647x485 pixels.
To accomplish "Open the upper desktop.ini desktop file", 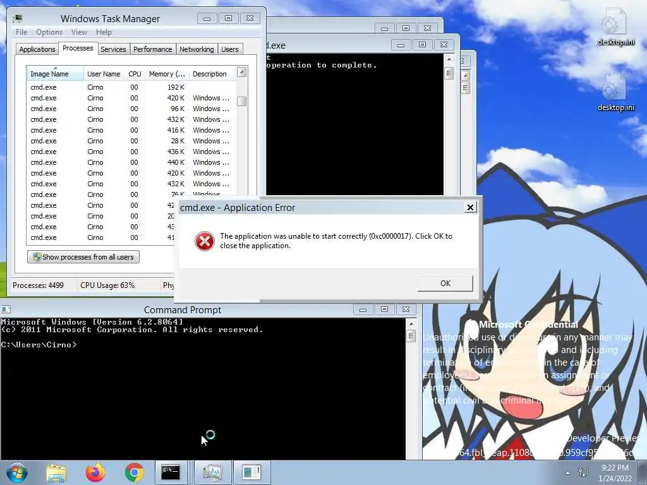I will [615, 27].
